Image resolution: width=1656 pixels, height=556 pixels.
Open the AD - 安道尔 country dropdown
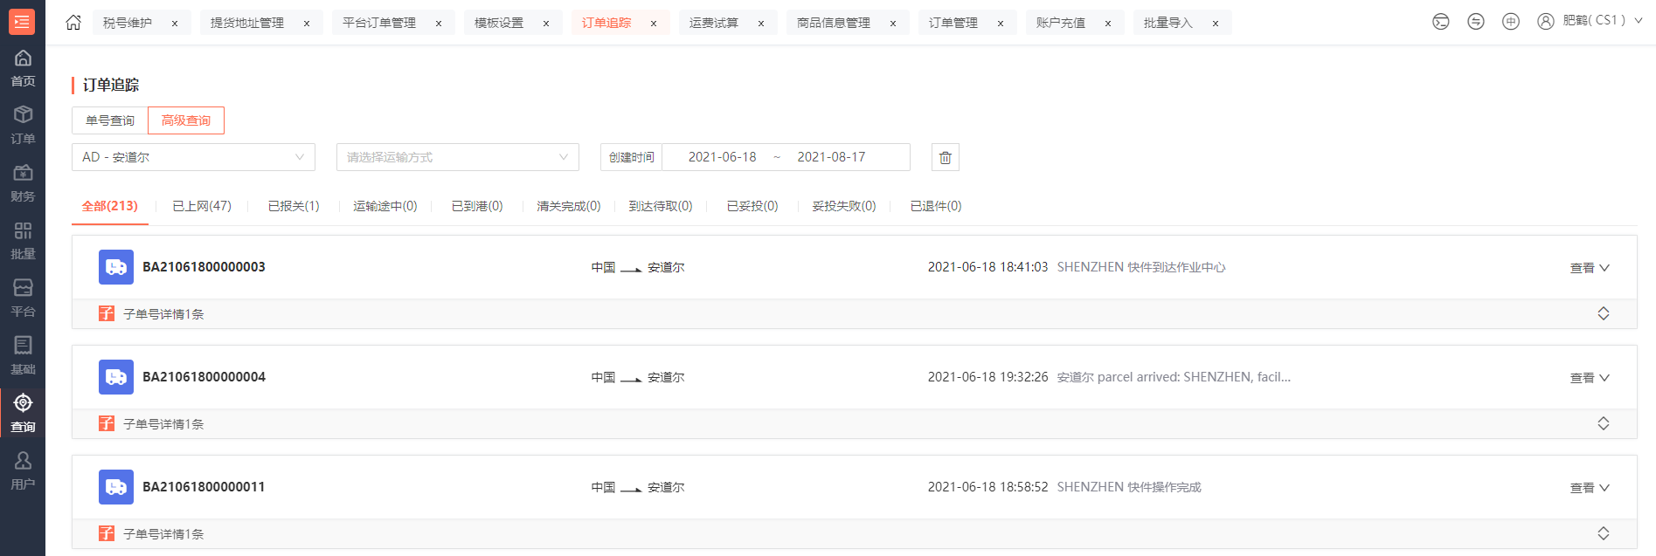pos(193,157)
